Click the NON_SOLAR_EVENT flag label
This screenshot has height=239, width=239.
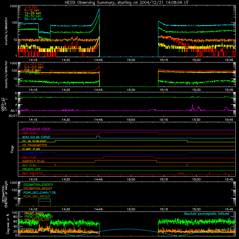(36, 137)
